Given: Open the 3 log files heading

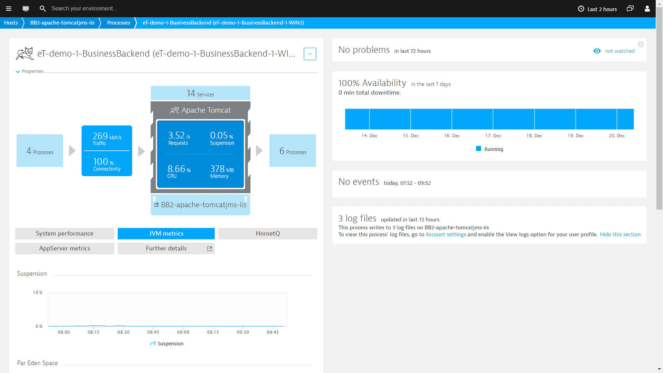Looking at the screenshot, I should [x=357, y=218].
